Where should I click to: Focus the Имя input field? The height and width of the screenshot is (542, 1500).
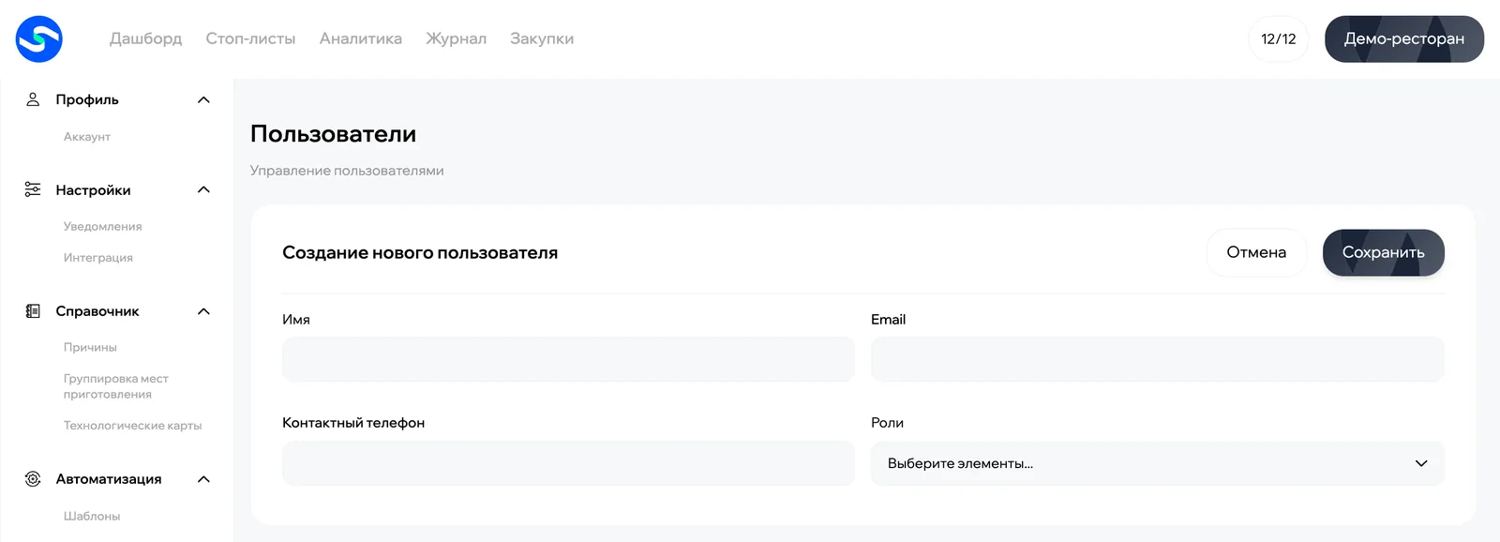(x=568, y=359)
